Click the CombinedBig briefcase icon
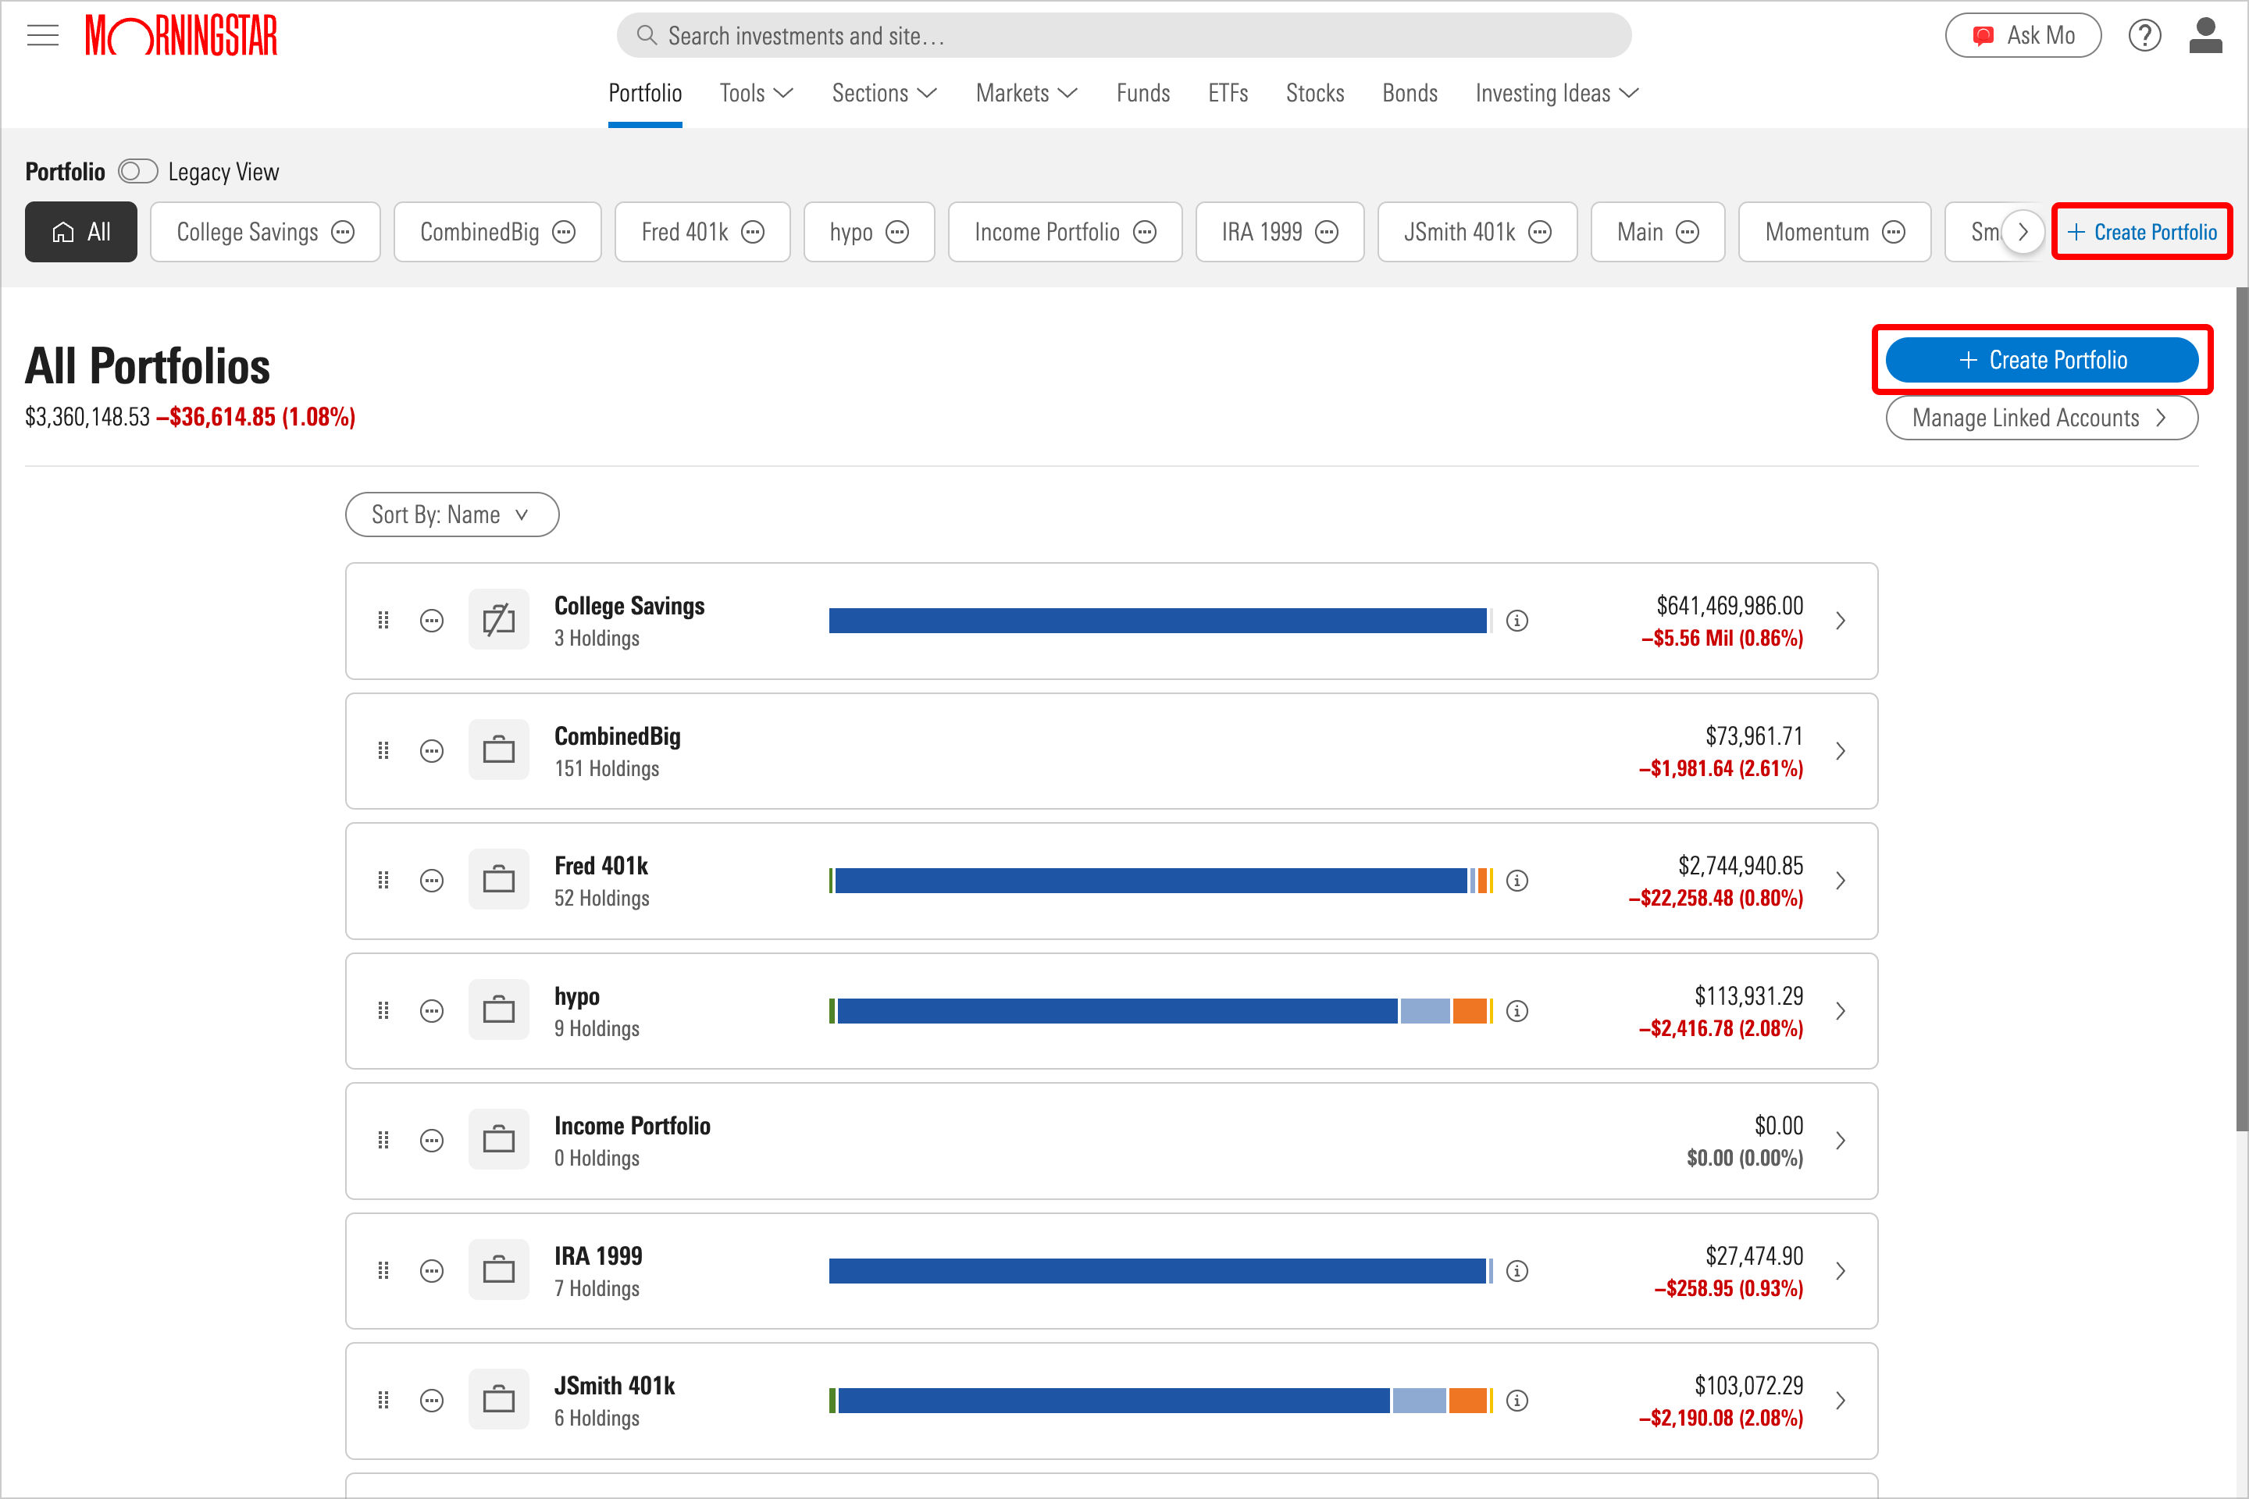Screen dimensions: 2249x1499 499,750
